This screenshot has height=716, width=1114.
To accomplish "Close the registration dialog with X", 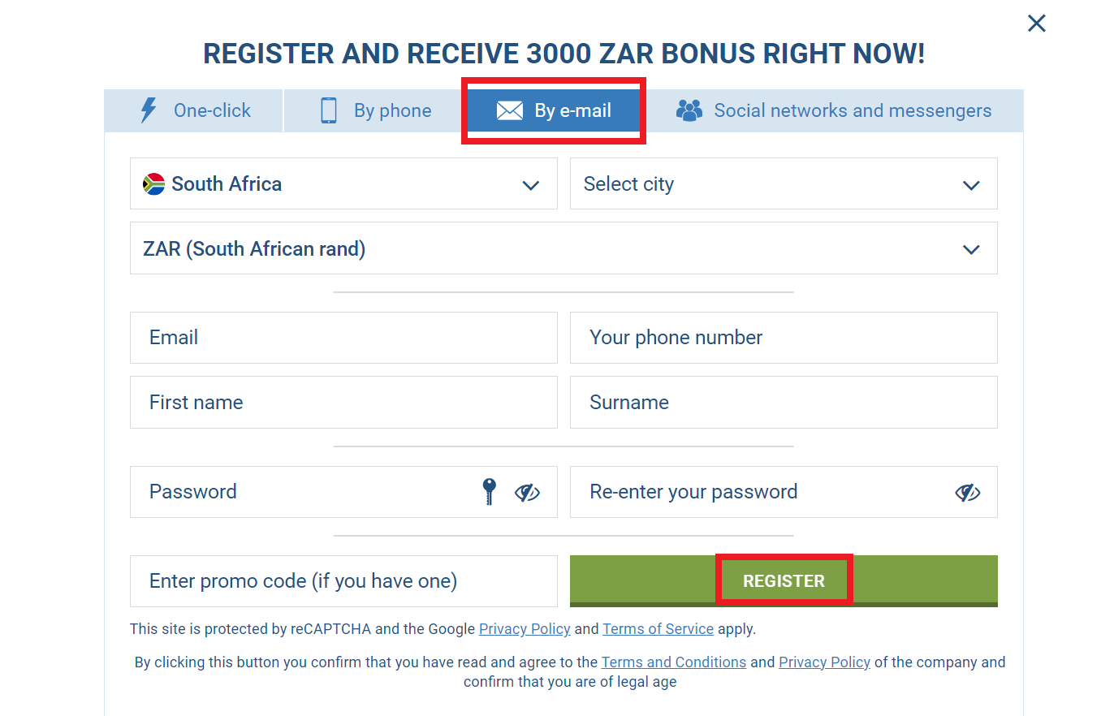I will (1036, 24).
